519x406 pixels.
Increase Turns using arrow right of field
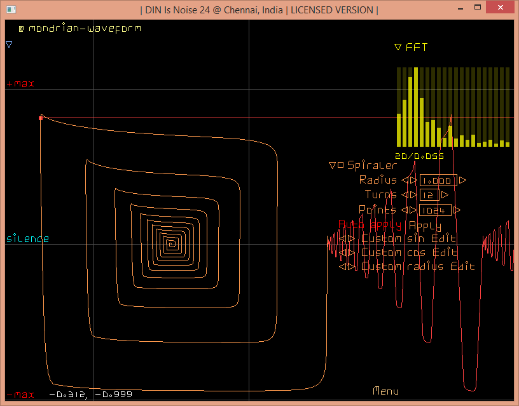[x=445, y=195]
